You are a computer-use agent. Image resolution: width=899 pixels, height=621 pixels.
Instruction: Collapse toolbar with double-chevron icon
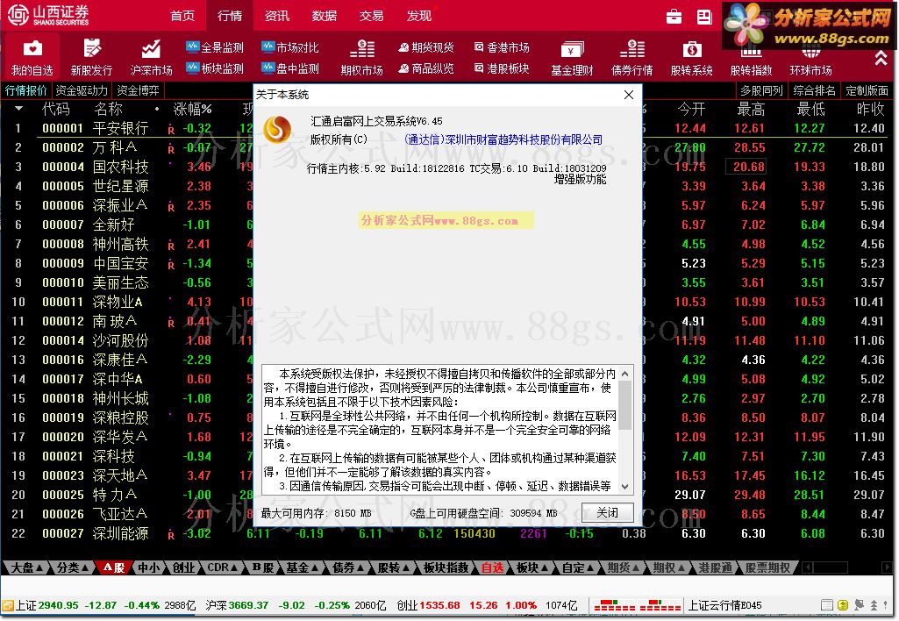[x=881, y=57]
